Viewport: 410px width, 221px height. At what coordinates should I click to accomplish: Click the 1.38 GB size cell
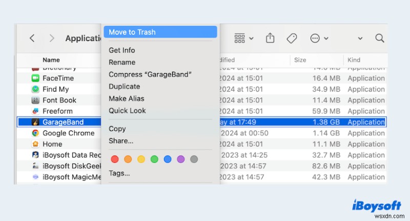pos(326,122)
